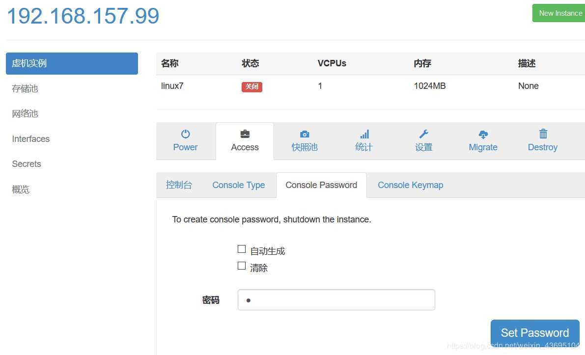This screenshot has height=355, width=585.
Task: Open the 统计 bar chart icon
Action: (x=364, y=134)
